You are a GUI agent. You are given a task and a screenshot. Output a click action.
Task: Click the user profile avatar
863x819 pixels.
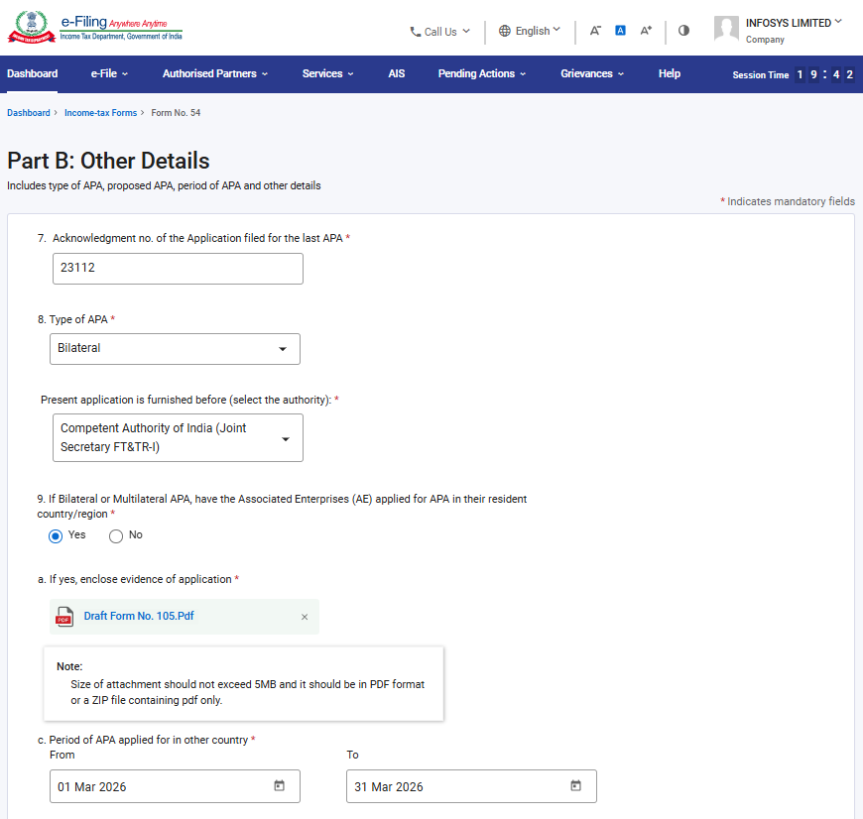point(726,29)
